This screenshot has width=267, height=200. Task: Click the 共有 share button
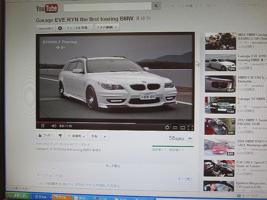click(x=94, y=136)
